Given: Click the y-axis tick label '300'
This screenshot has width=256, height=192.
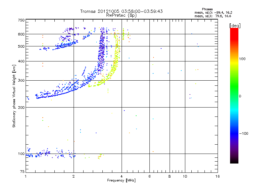Looking at the screenshot, I should tap(21, 80).
